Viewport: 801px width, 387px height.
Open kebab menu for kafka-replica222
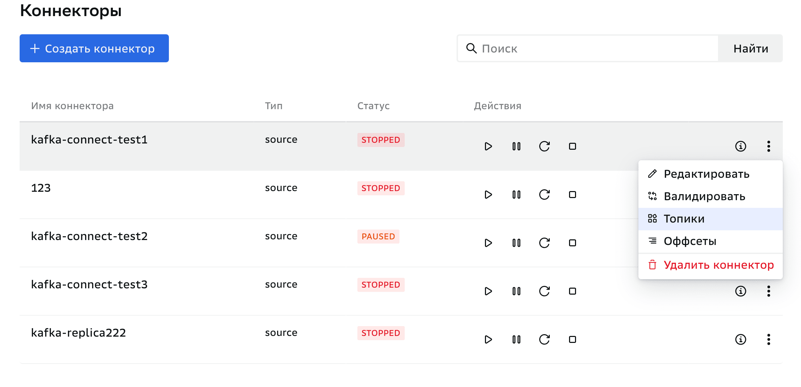[768, 339]
